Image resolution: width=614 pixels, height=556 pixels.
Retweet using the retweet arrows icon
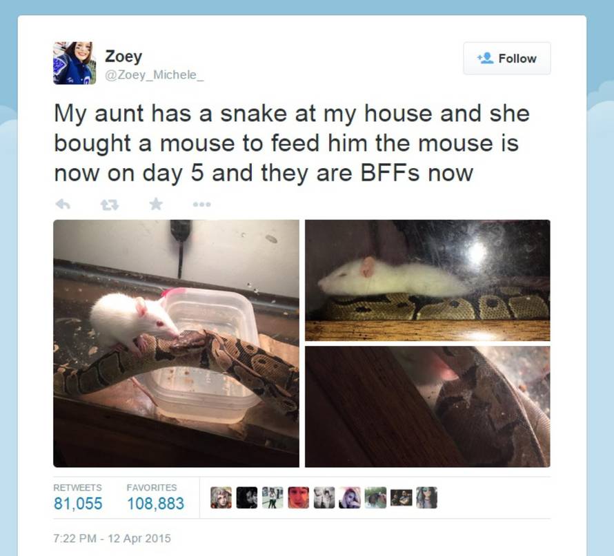(110, 204)
